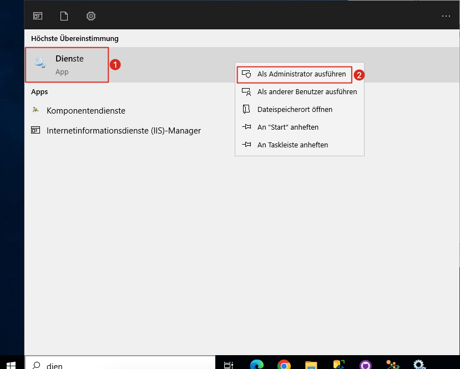Choose Als anderer Benutzer ausführen

click(300, 91)
